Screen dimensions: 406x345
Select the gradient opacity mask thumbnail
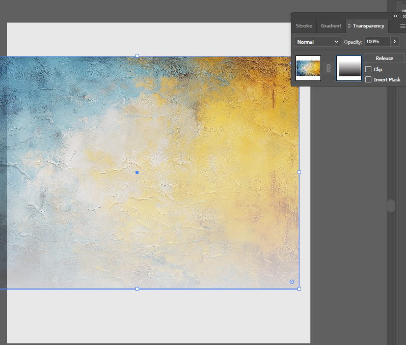point(349,68)
